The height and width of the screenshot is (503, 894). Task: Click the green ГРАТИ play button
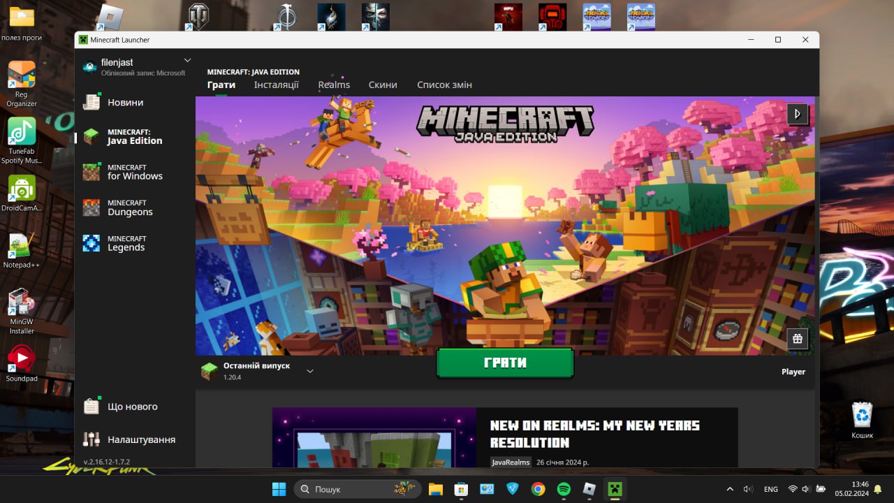[x=505, y=363]
